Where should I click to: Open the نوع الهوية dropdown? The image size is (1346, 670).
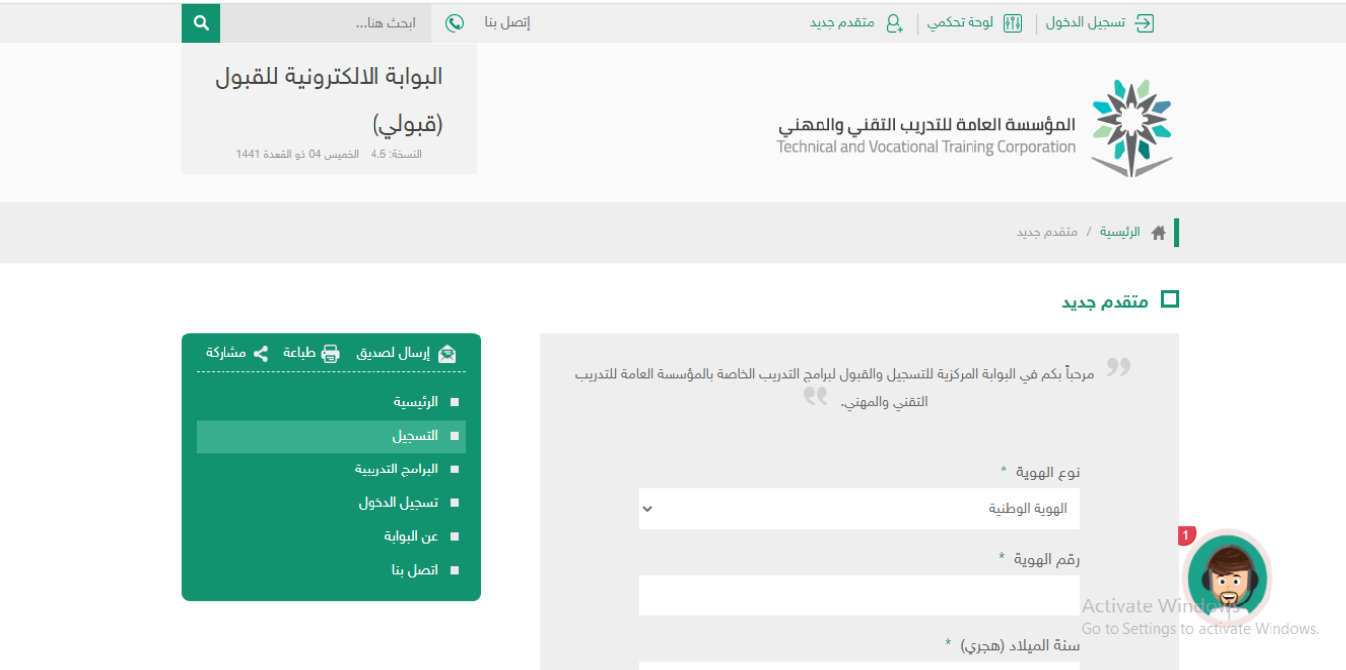pos(858,509)
